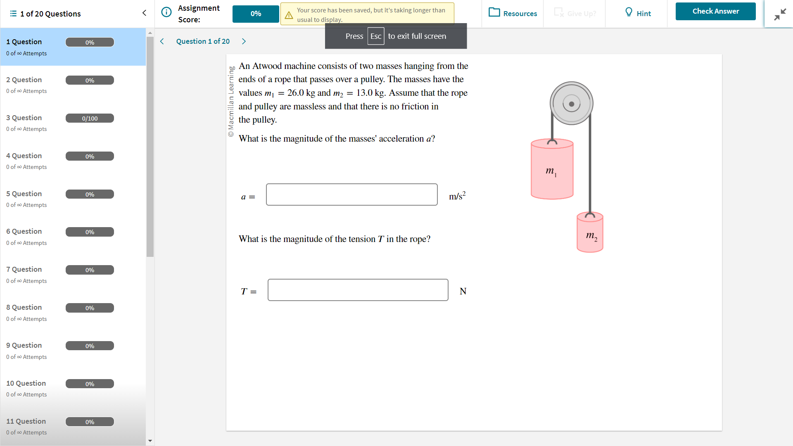Viewport: 793px width, 446px height.
Task: Click the fullscreen exit icon
Action: [780, 14]
